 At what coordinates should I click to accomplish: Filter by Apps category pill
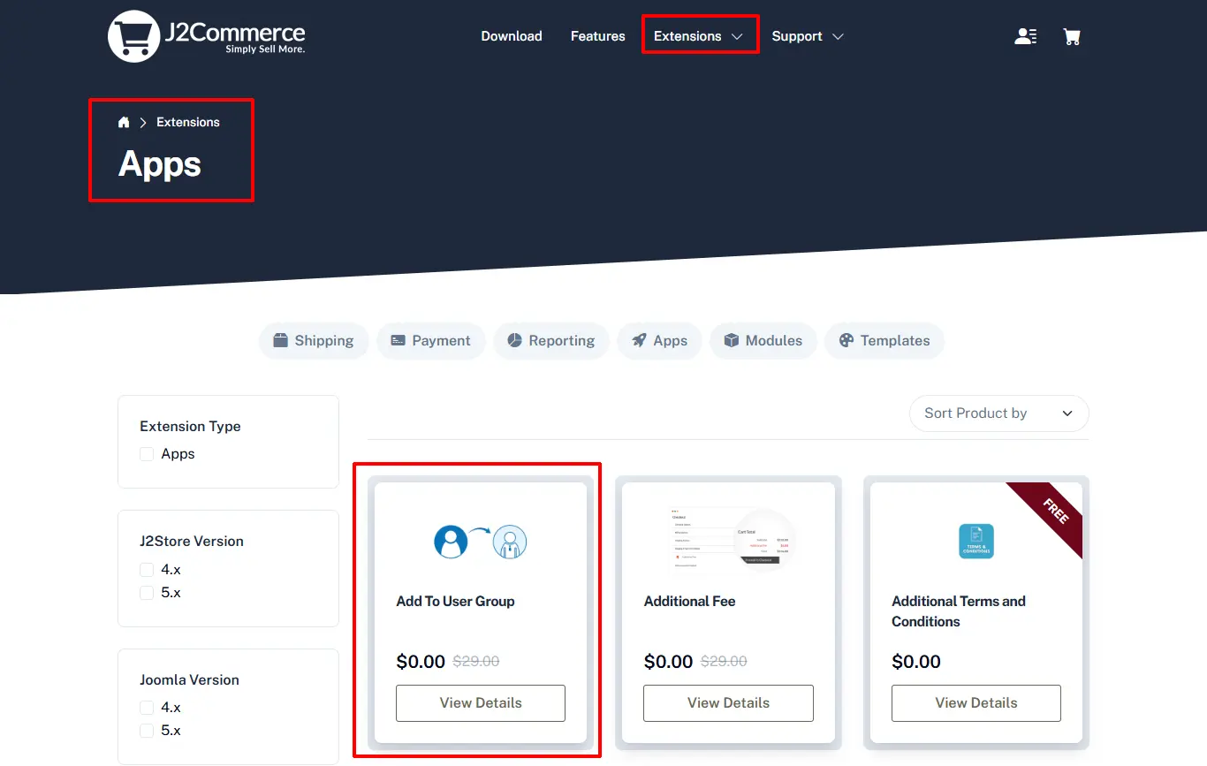pos(659,340)
